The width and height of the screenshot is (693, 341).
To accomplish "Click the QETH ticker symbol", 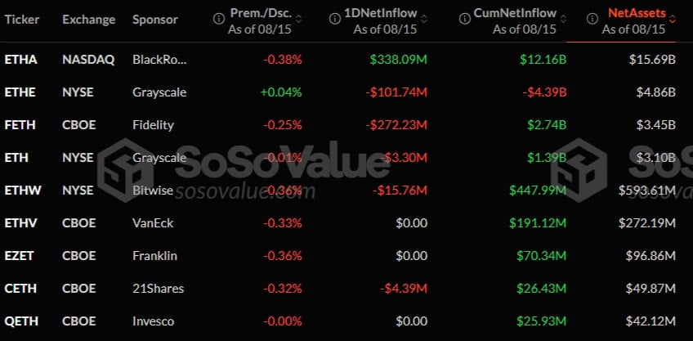I will tap(20, 321).
